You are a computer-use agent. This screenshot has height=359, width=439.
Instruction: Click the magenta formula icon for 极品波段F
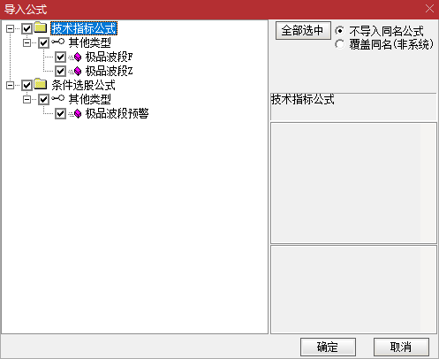point(78,57)
